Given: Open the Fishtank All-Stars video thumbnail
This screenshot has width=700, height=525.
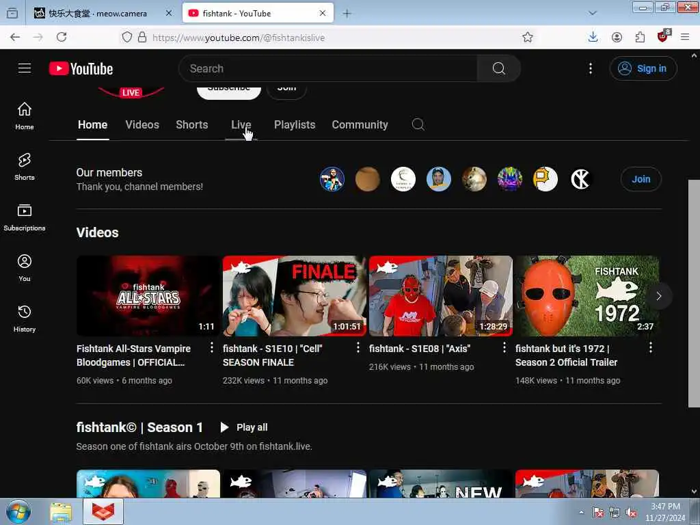Looking at the screenshot, I should tap(148, 295).
